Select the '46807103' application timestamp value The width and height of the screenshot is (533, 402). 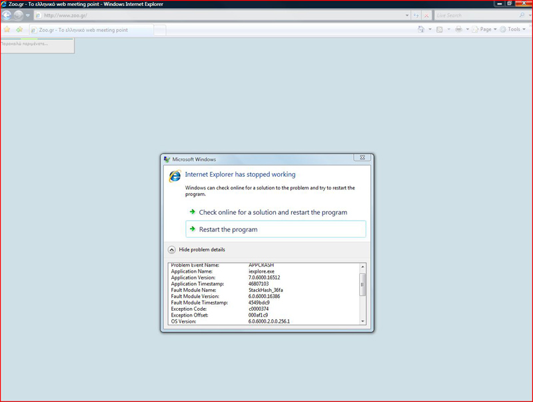pos(259,283)
